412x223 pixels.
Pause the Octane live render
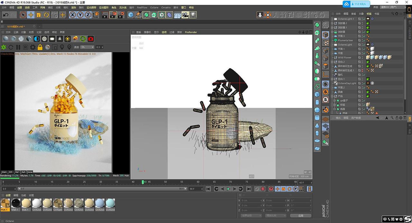click(18, 47)
